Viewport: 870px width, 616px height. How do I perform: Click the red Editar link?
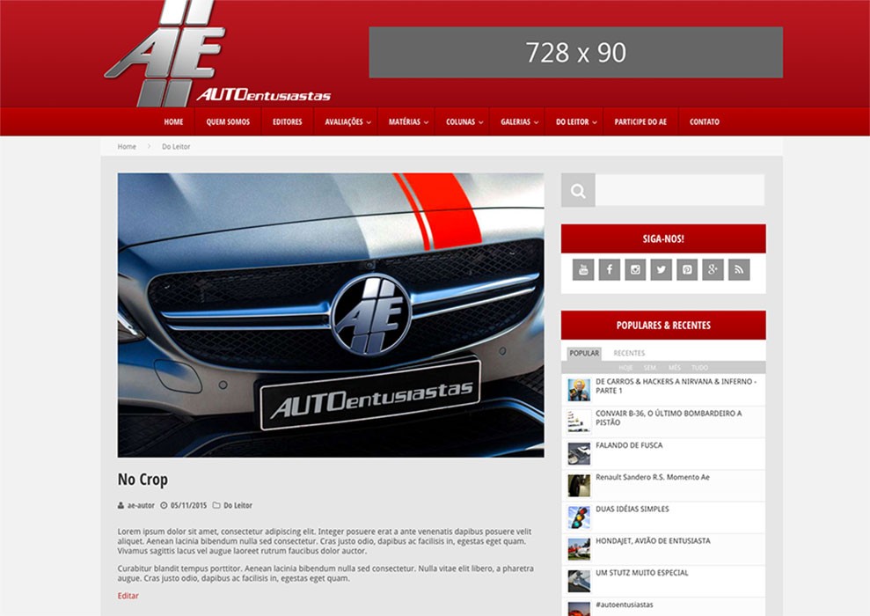128,596
